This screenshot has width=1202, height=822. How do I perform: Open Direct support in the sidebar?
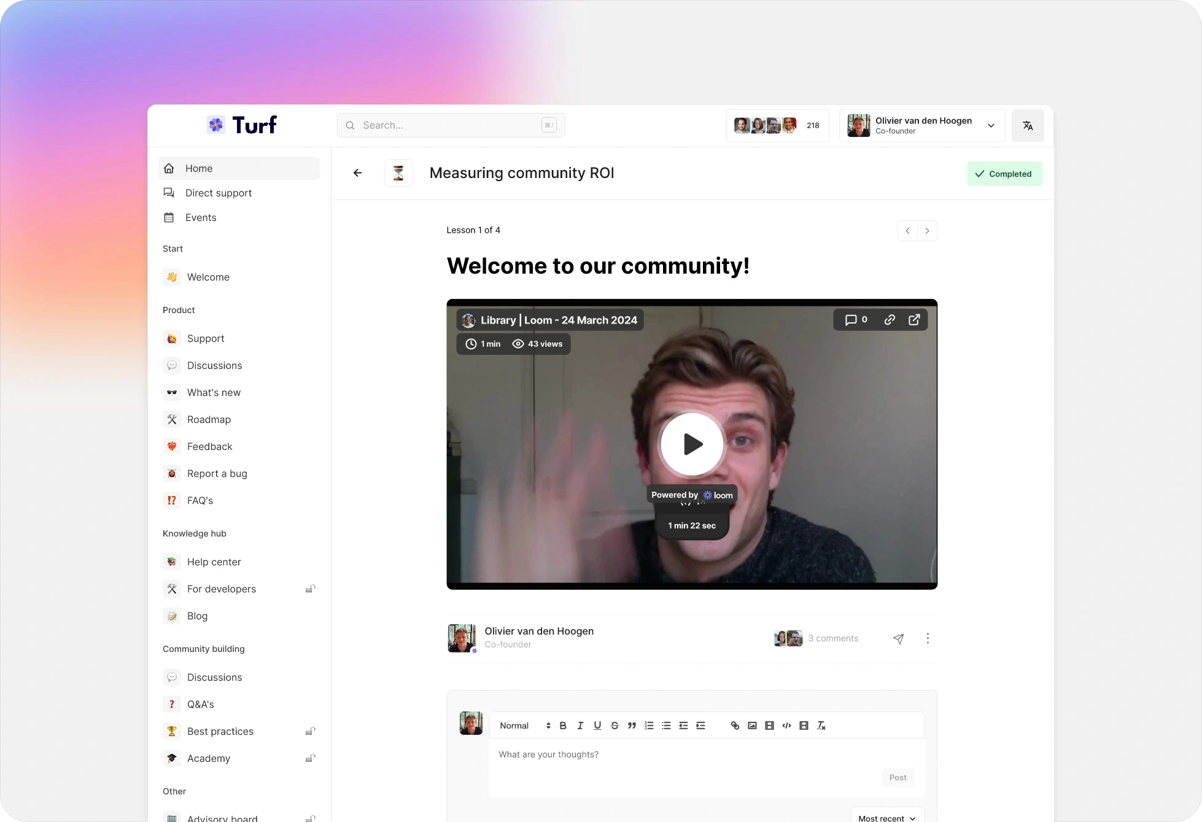tap(218, 193)
